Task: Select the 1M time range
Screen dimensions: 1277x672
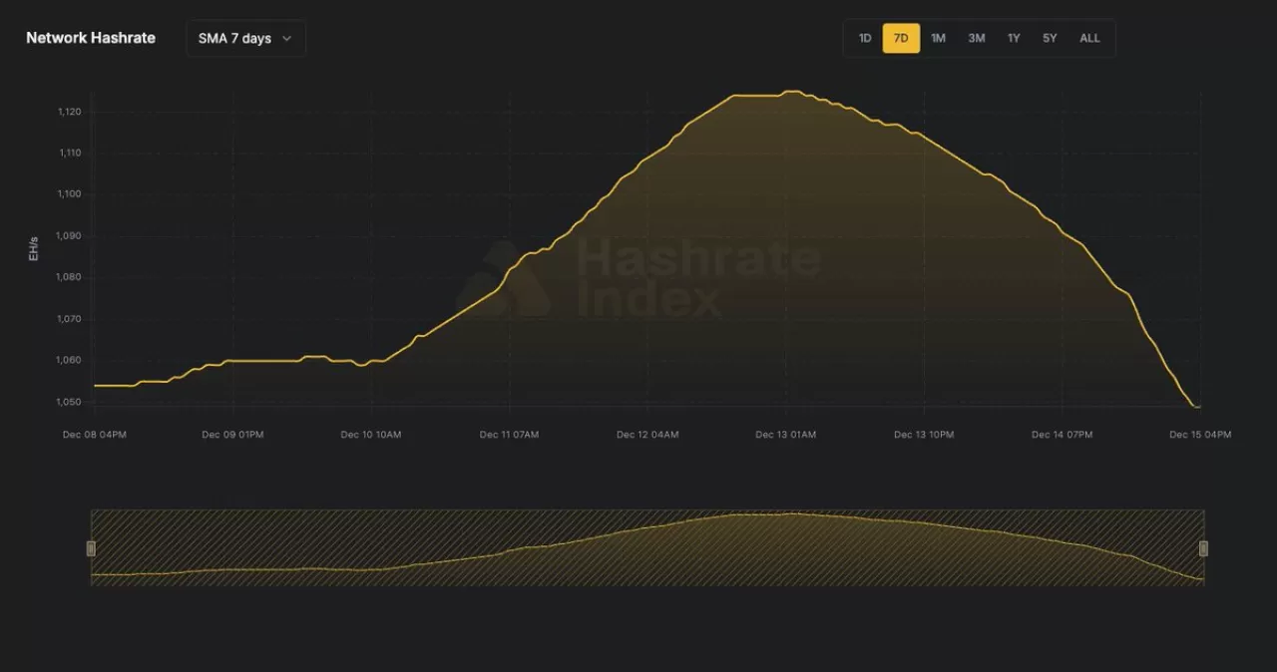Action: tap(938, 38)
